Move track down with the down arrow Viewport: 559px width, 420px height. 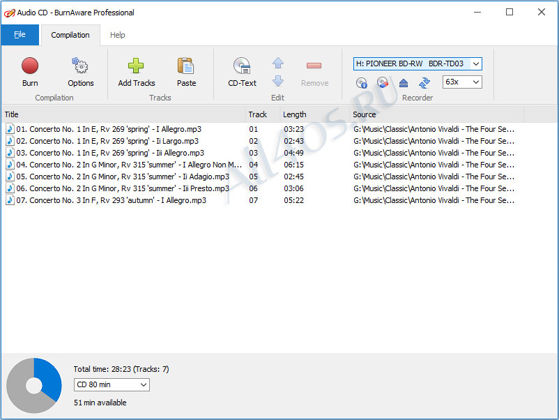click(278, 81)
